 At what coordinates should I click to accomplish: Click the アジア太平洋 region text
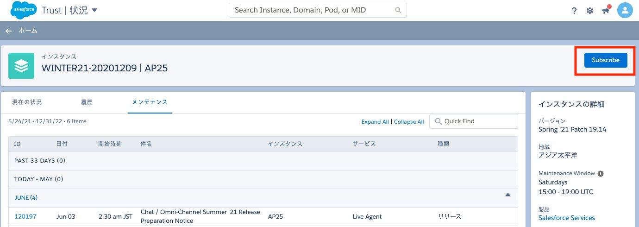click(x=558, y=155)
